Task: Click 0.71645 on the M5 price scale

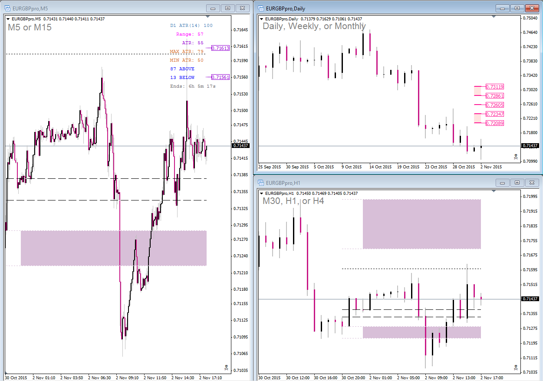Action: [240, 30]
